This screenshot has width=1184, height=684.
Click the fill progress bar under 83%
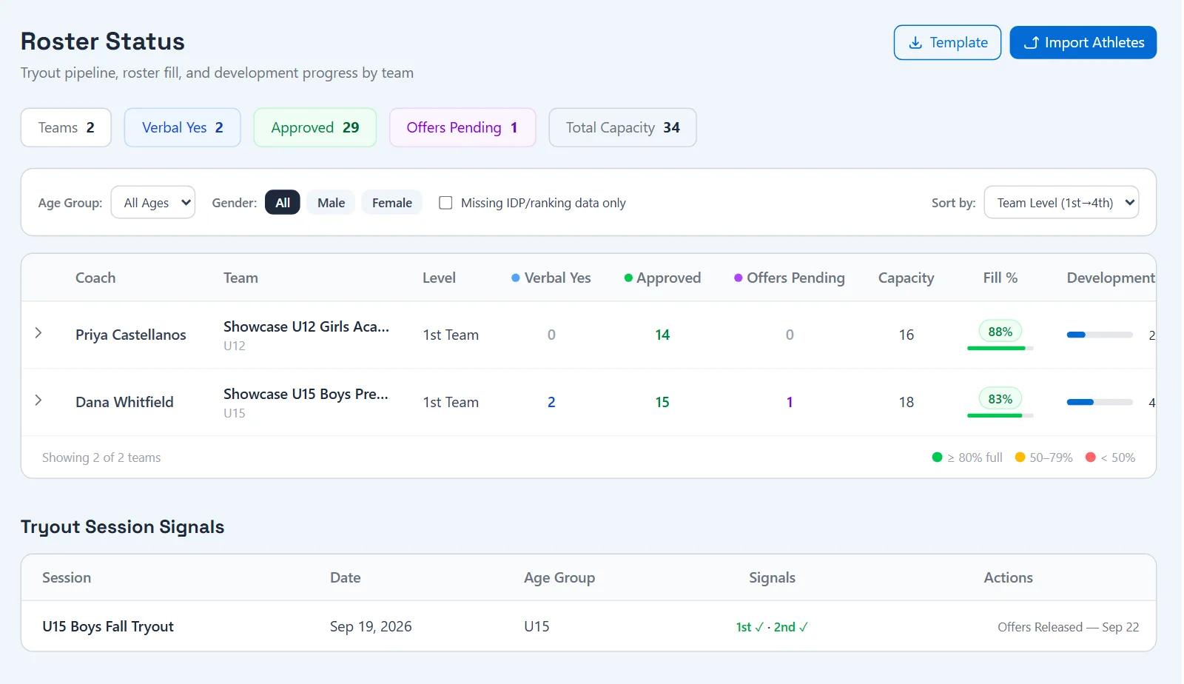pyautogui.click(x=1000, y=415)
